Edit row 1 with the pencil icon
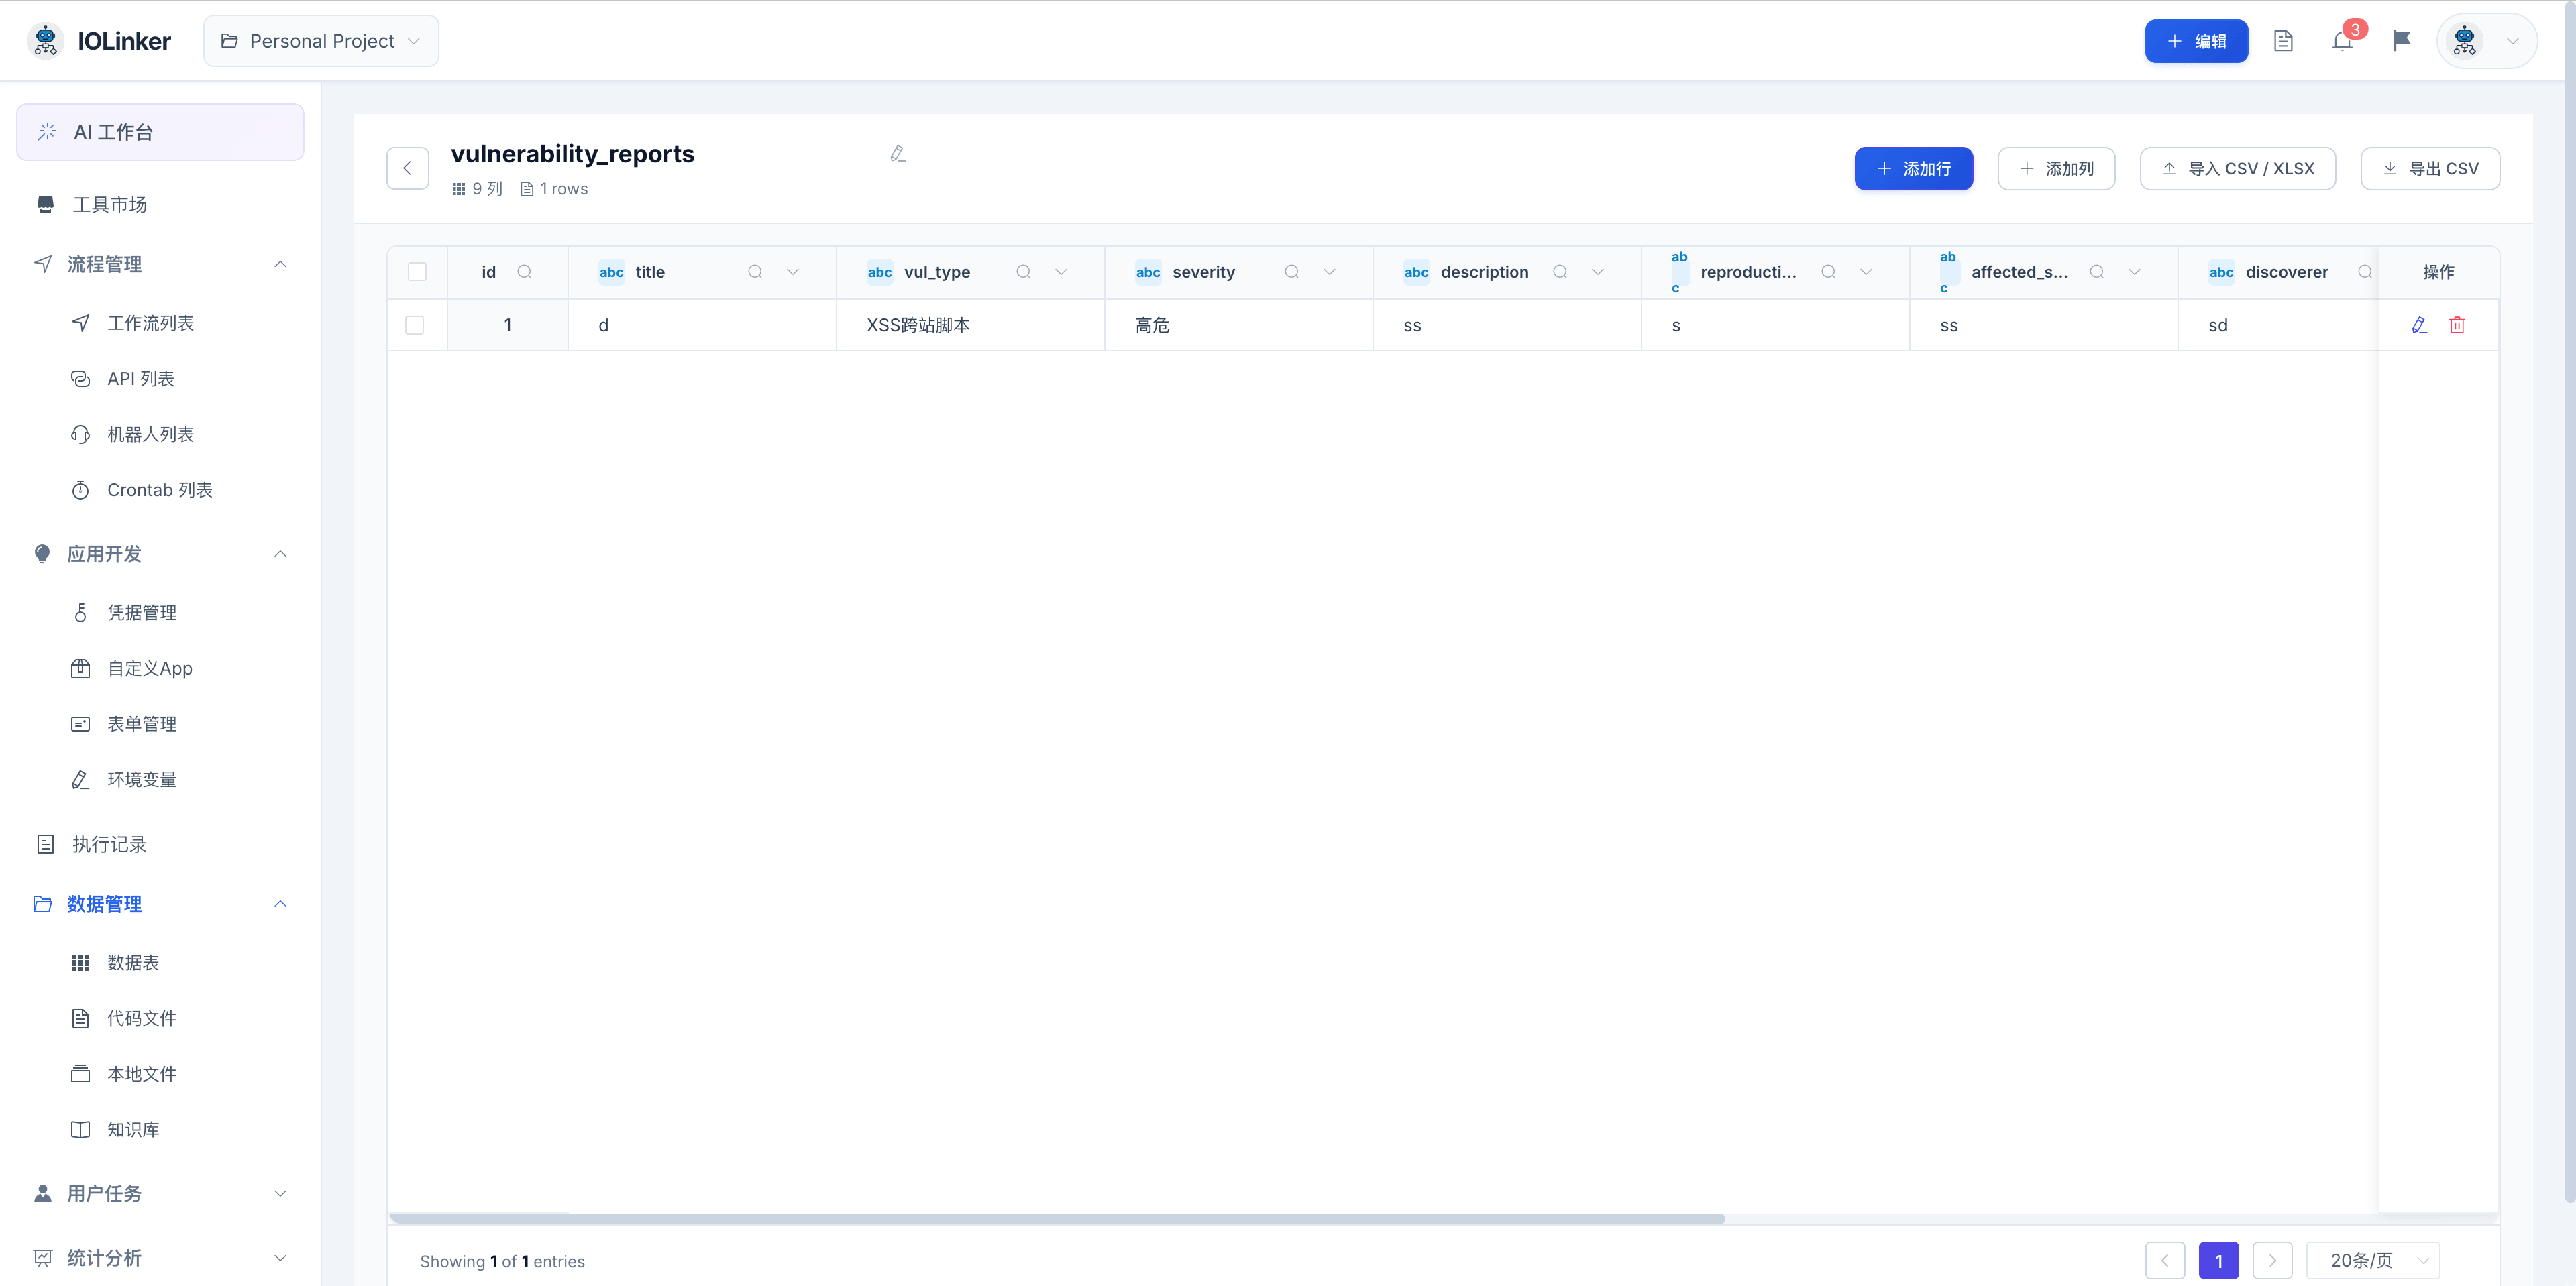 click(x=2419, y=325)
